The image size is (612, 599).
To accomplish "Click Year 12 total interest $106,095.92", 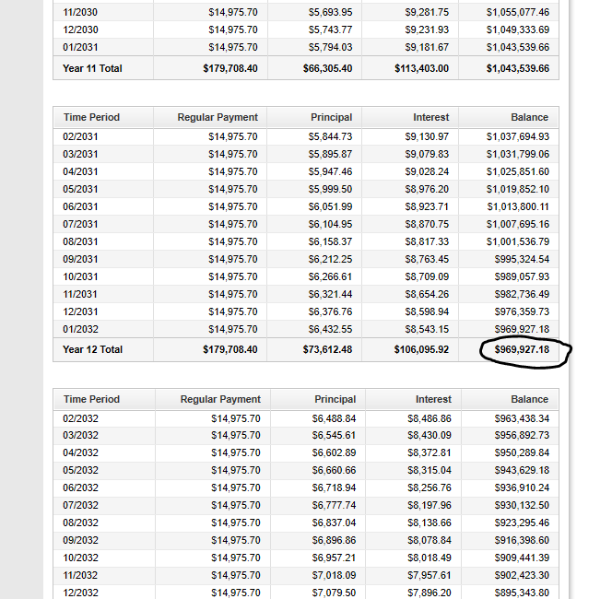I will click(x=421, y=349).
